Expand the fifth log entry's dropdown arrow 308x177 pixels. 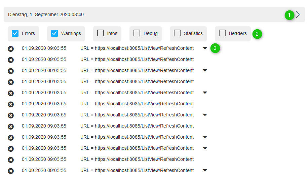click(205, 93)
